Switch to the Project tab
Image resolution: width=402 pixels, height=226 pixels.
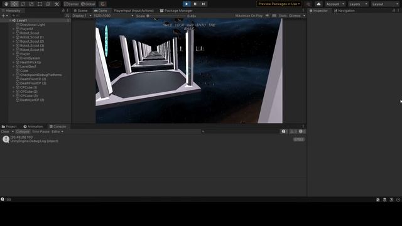[x=9, y=126]
